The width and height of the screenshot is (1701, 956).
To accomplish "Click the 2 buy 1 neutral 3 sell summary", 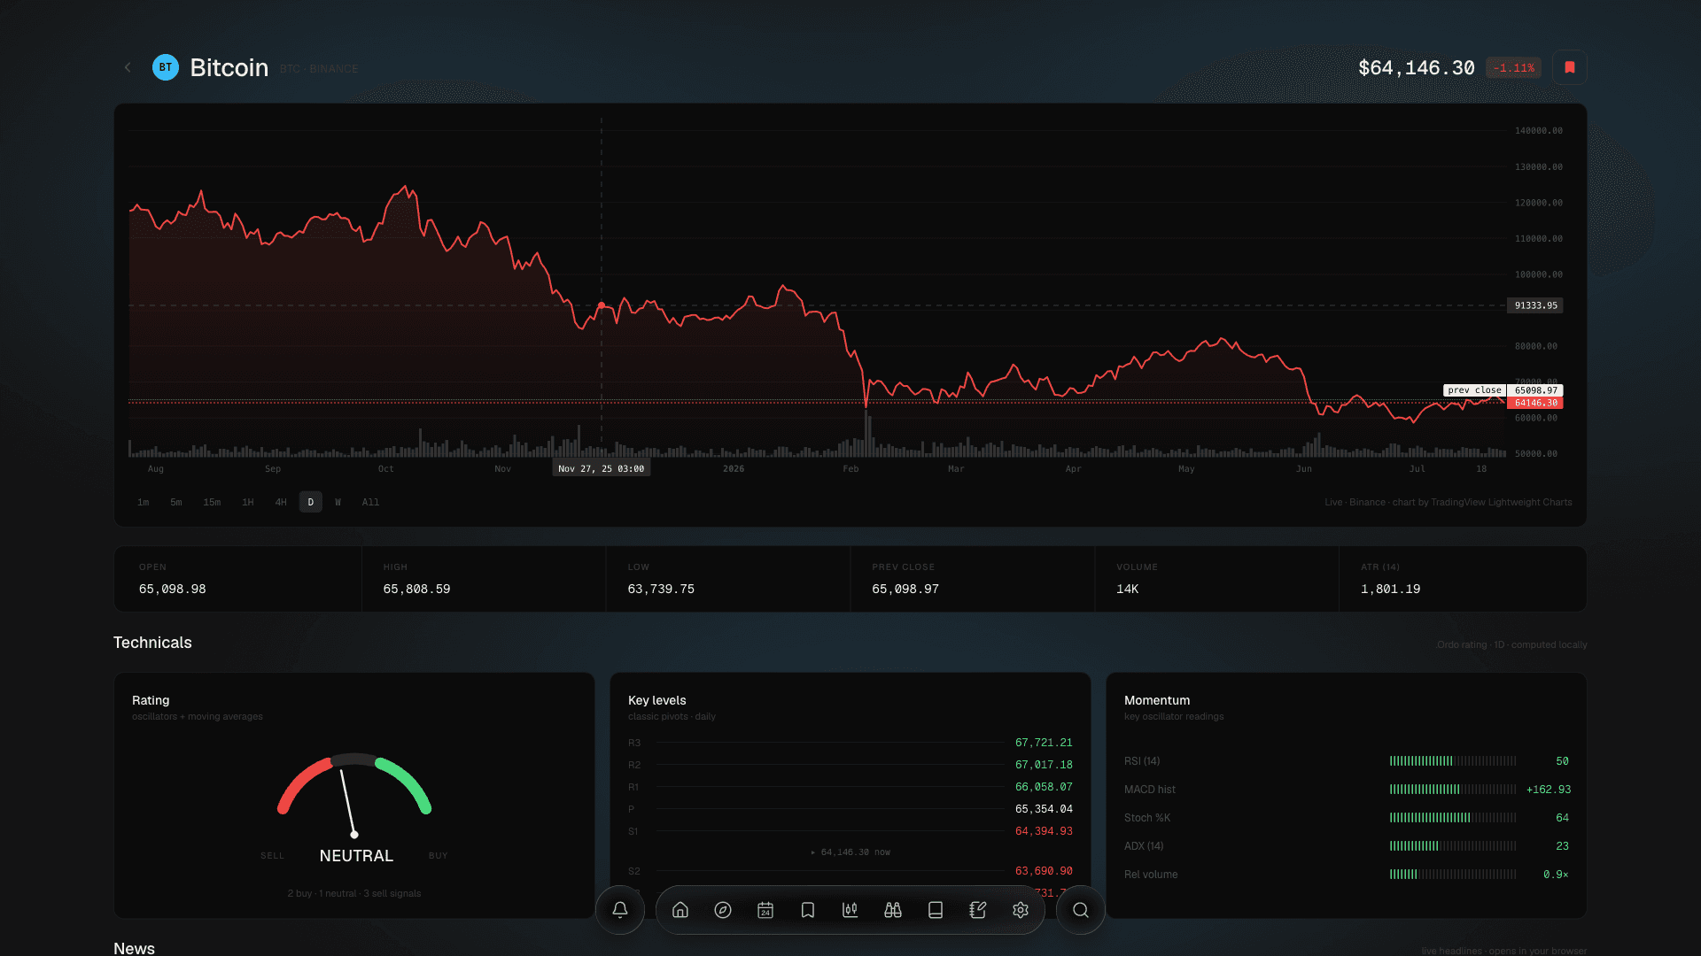I will pyautogui.click(x=354, y=894).
